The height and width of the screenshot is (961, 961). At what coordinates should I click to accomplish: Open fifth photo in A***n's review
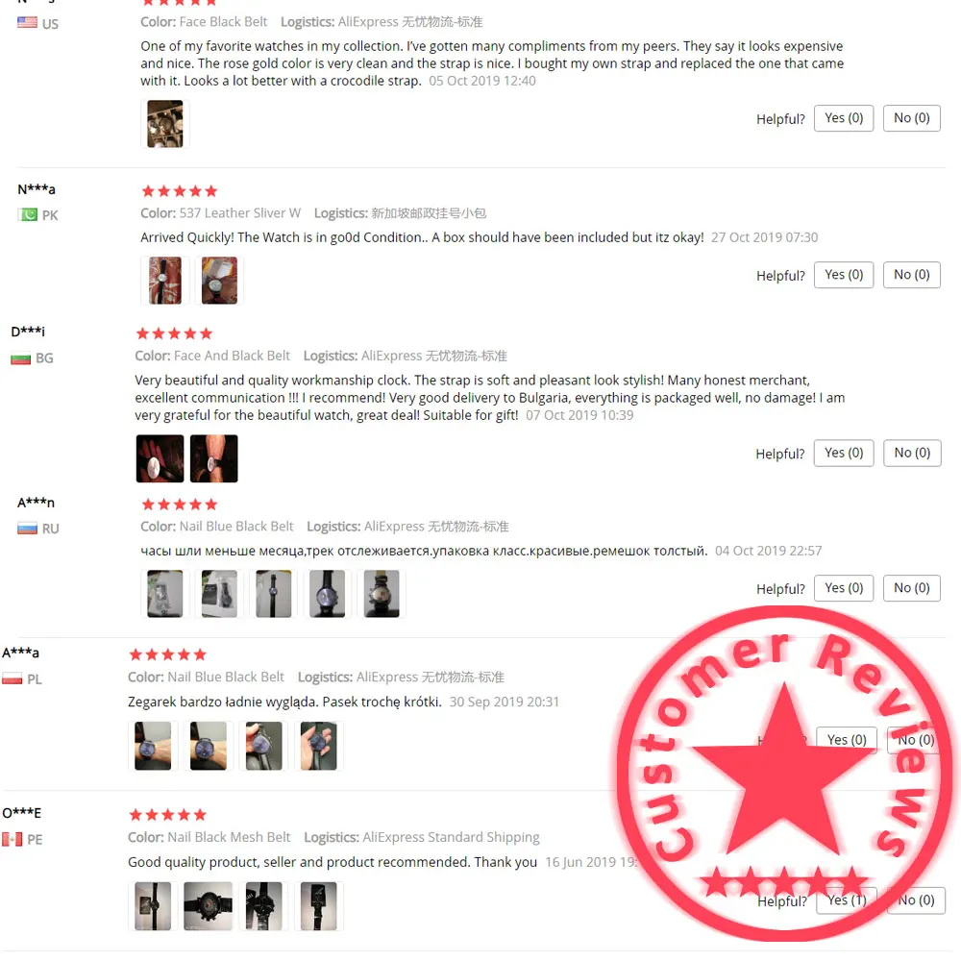[x=382, y=594]
